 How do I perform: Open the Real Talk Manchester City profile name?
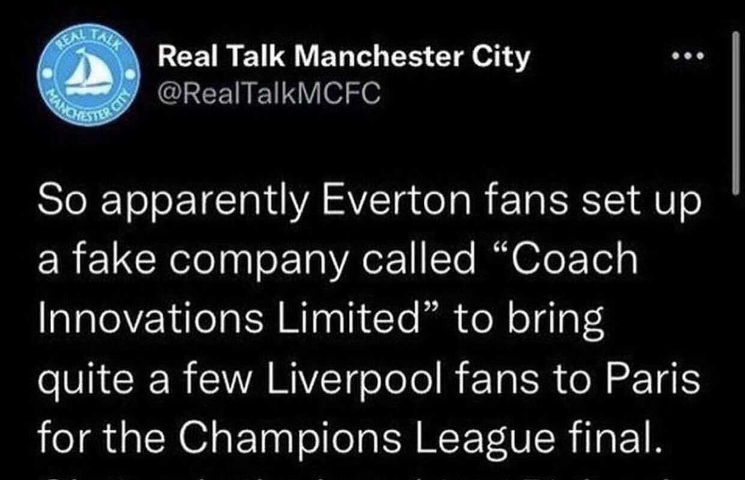343,57
